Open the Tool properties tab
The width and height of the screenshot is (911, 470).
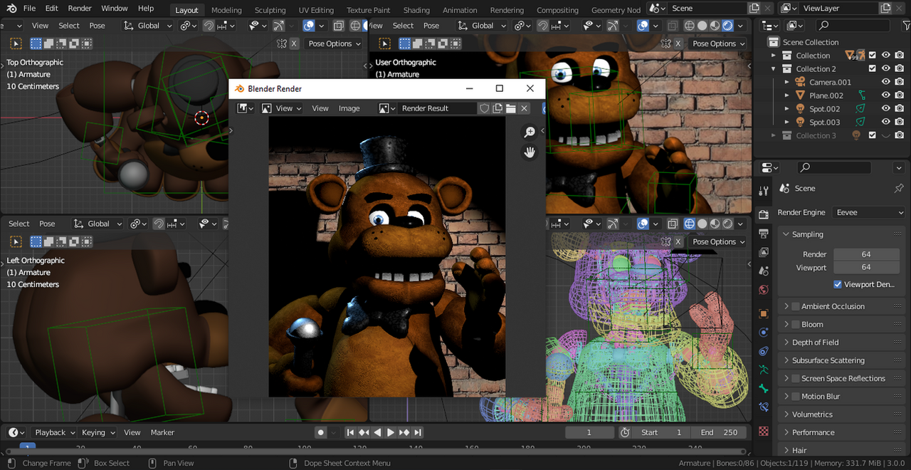coord(764,191)
